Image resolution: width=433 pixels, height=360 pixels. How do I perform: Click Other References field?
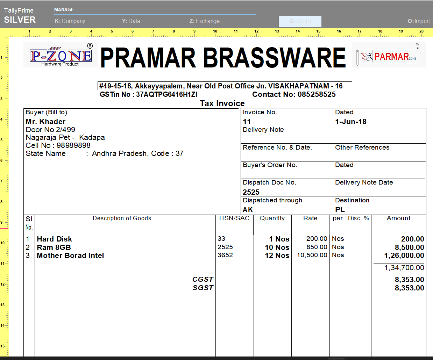coord(379,152)
